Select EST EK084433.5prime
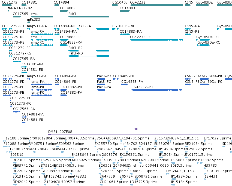The width and height of the screenshot is (232, 186). [x=80, y=138]
